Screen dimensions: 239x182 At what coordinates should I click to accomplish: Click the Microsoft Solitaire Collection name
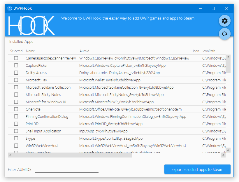click(x=48, y=87)
